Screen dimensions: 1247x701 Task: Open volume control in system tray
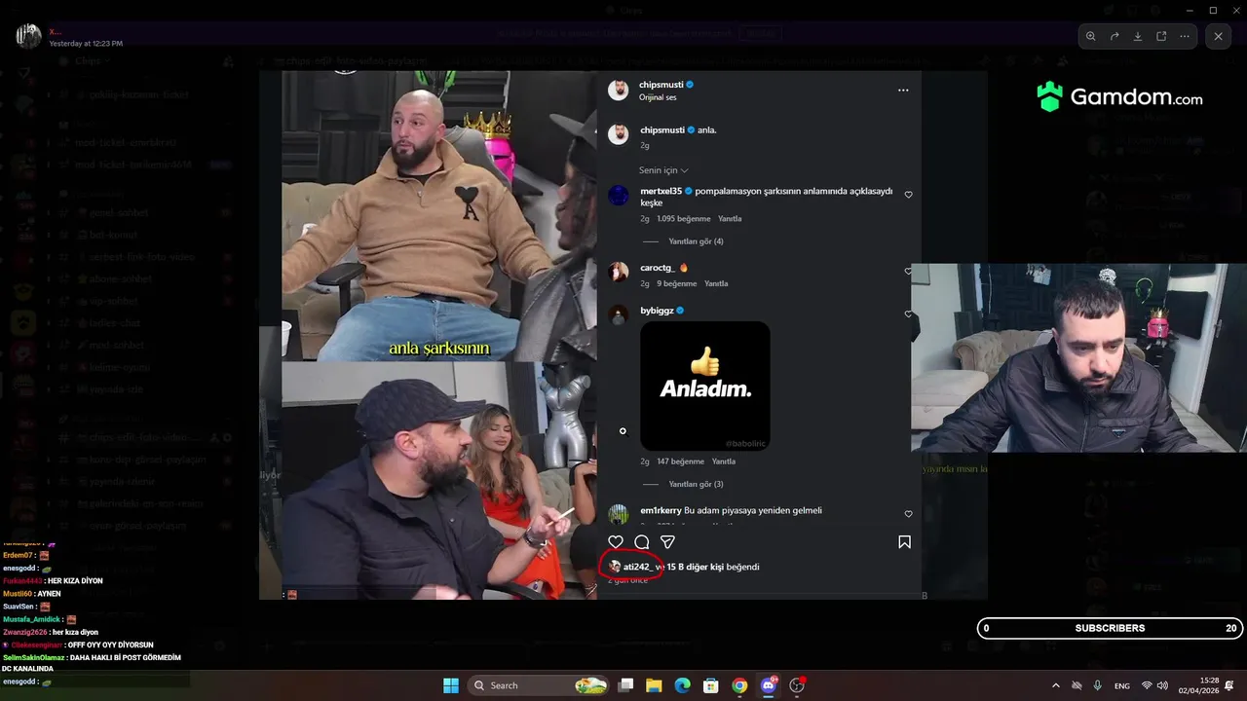tap(1162, 685)
